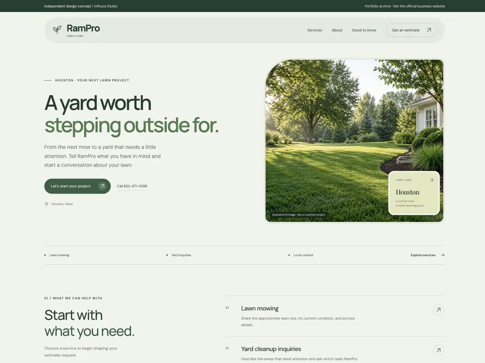
Task: Click arrow icon on the Houston card
Action: 431,180
